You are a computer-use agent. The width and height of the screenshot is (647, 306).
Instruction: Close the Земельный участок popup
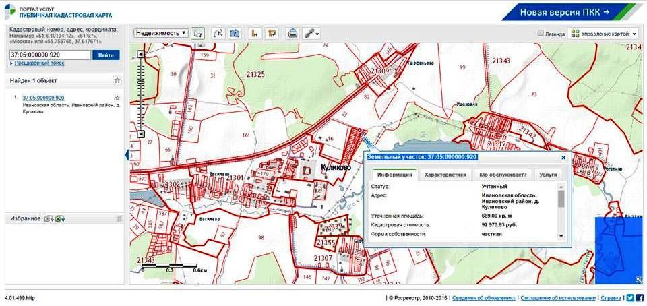click(563, 158)
